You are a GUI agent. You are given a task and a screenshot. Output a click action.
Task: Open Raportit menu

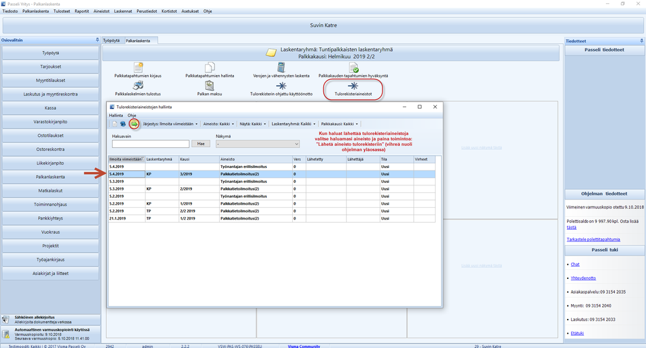click(x=81, y=11)
